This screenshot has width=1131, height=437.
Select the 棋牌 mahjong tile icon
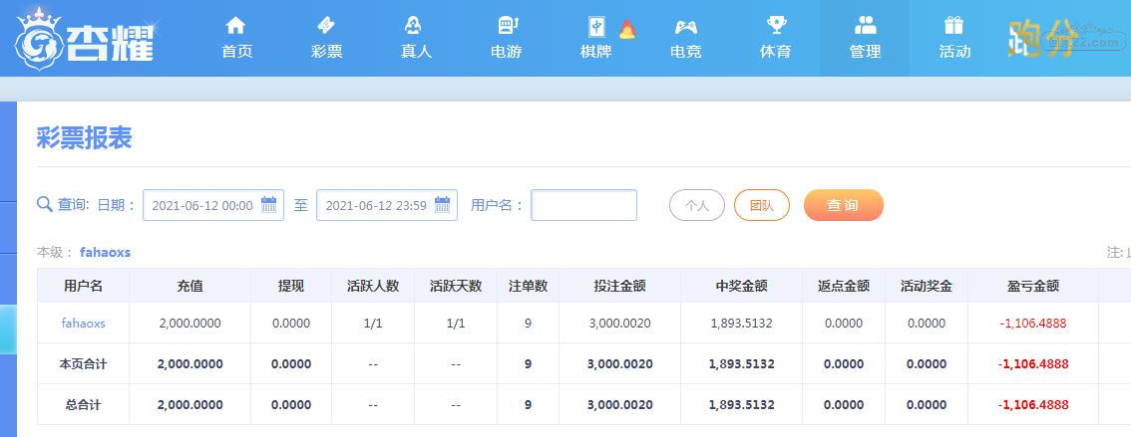(x=595, y=27)
